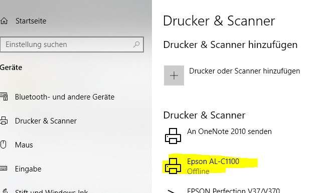This screenshot has height=193, width=331.
Task: Open Bluetooth- und andere Geräte settings
Action: pyautogui.click(x=65, y=97)
